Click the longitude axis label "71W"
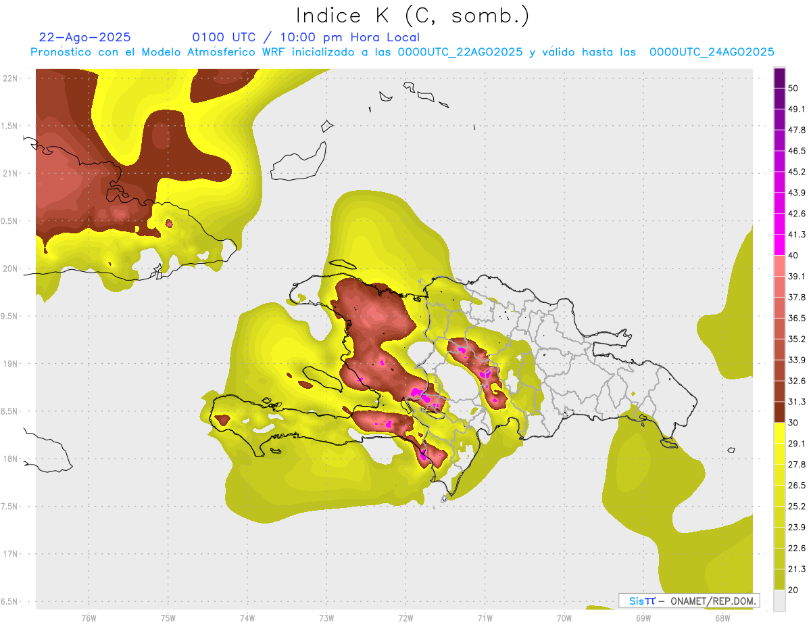The height and width of the screenshot is (627, 811). (x=485, y=618)
